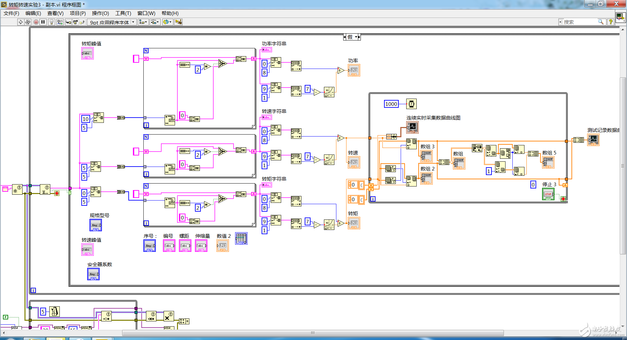Select the 转速 numeric indicator terminal
The image size is (627, 340).
coord(354,162)
